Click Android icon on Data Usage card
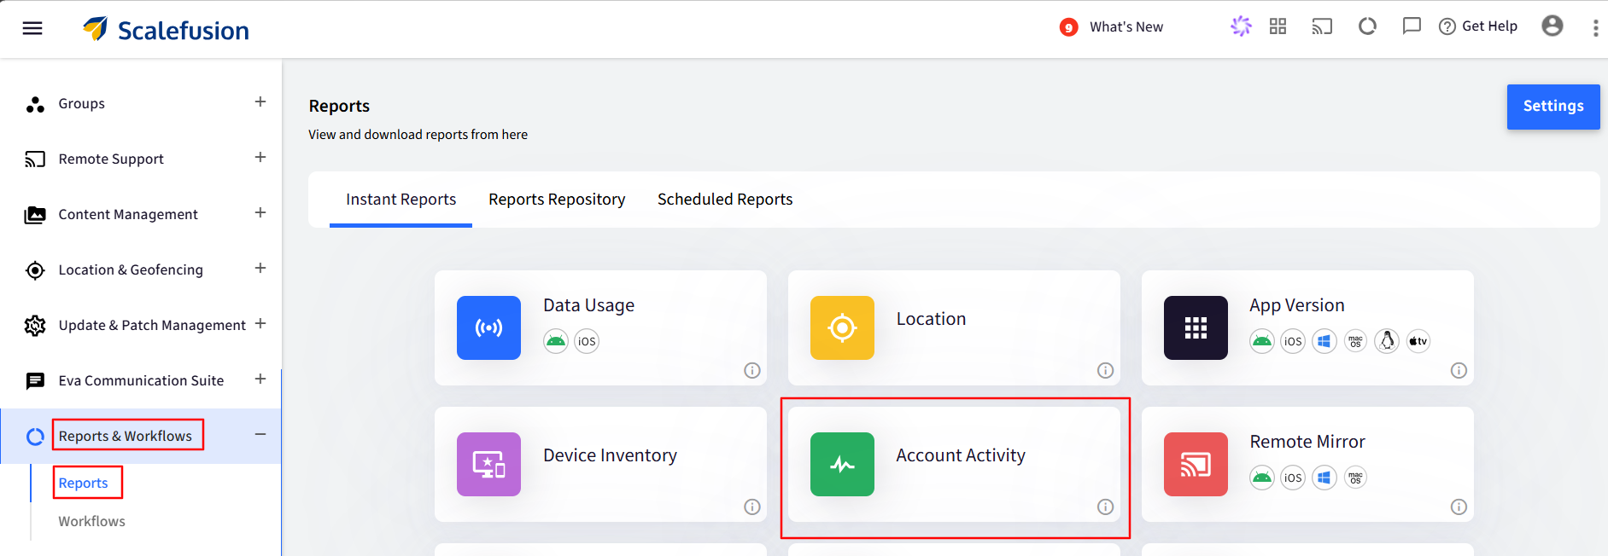Viewport: 1608px width, 556px height. (x=556, y=341)
